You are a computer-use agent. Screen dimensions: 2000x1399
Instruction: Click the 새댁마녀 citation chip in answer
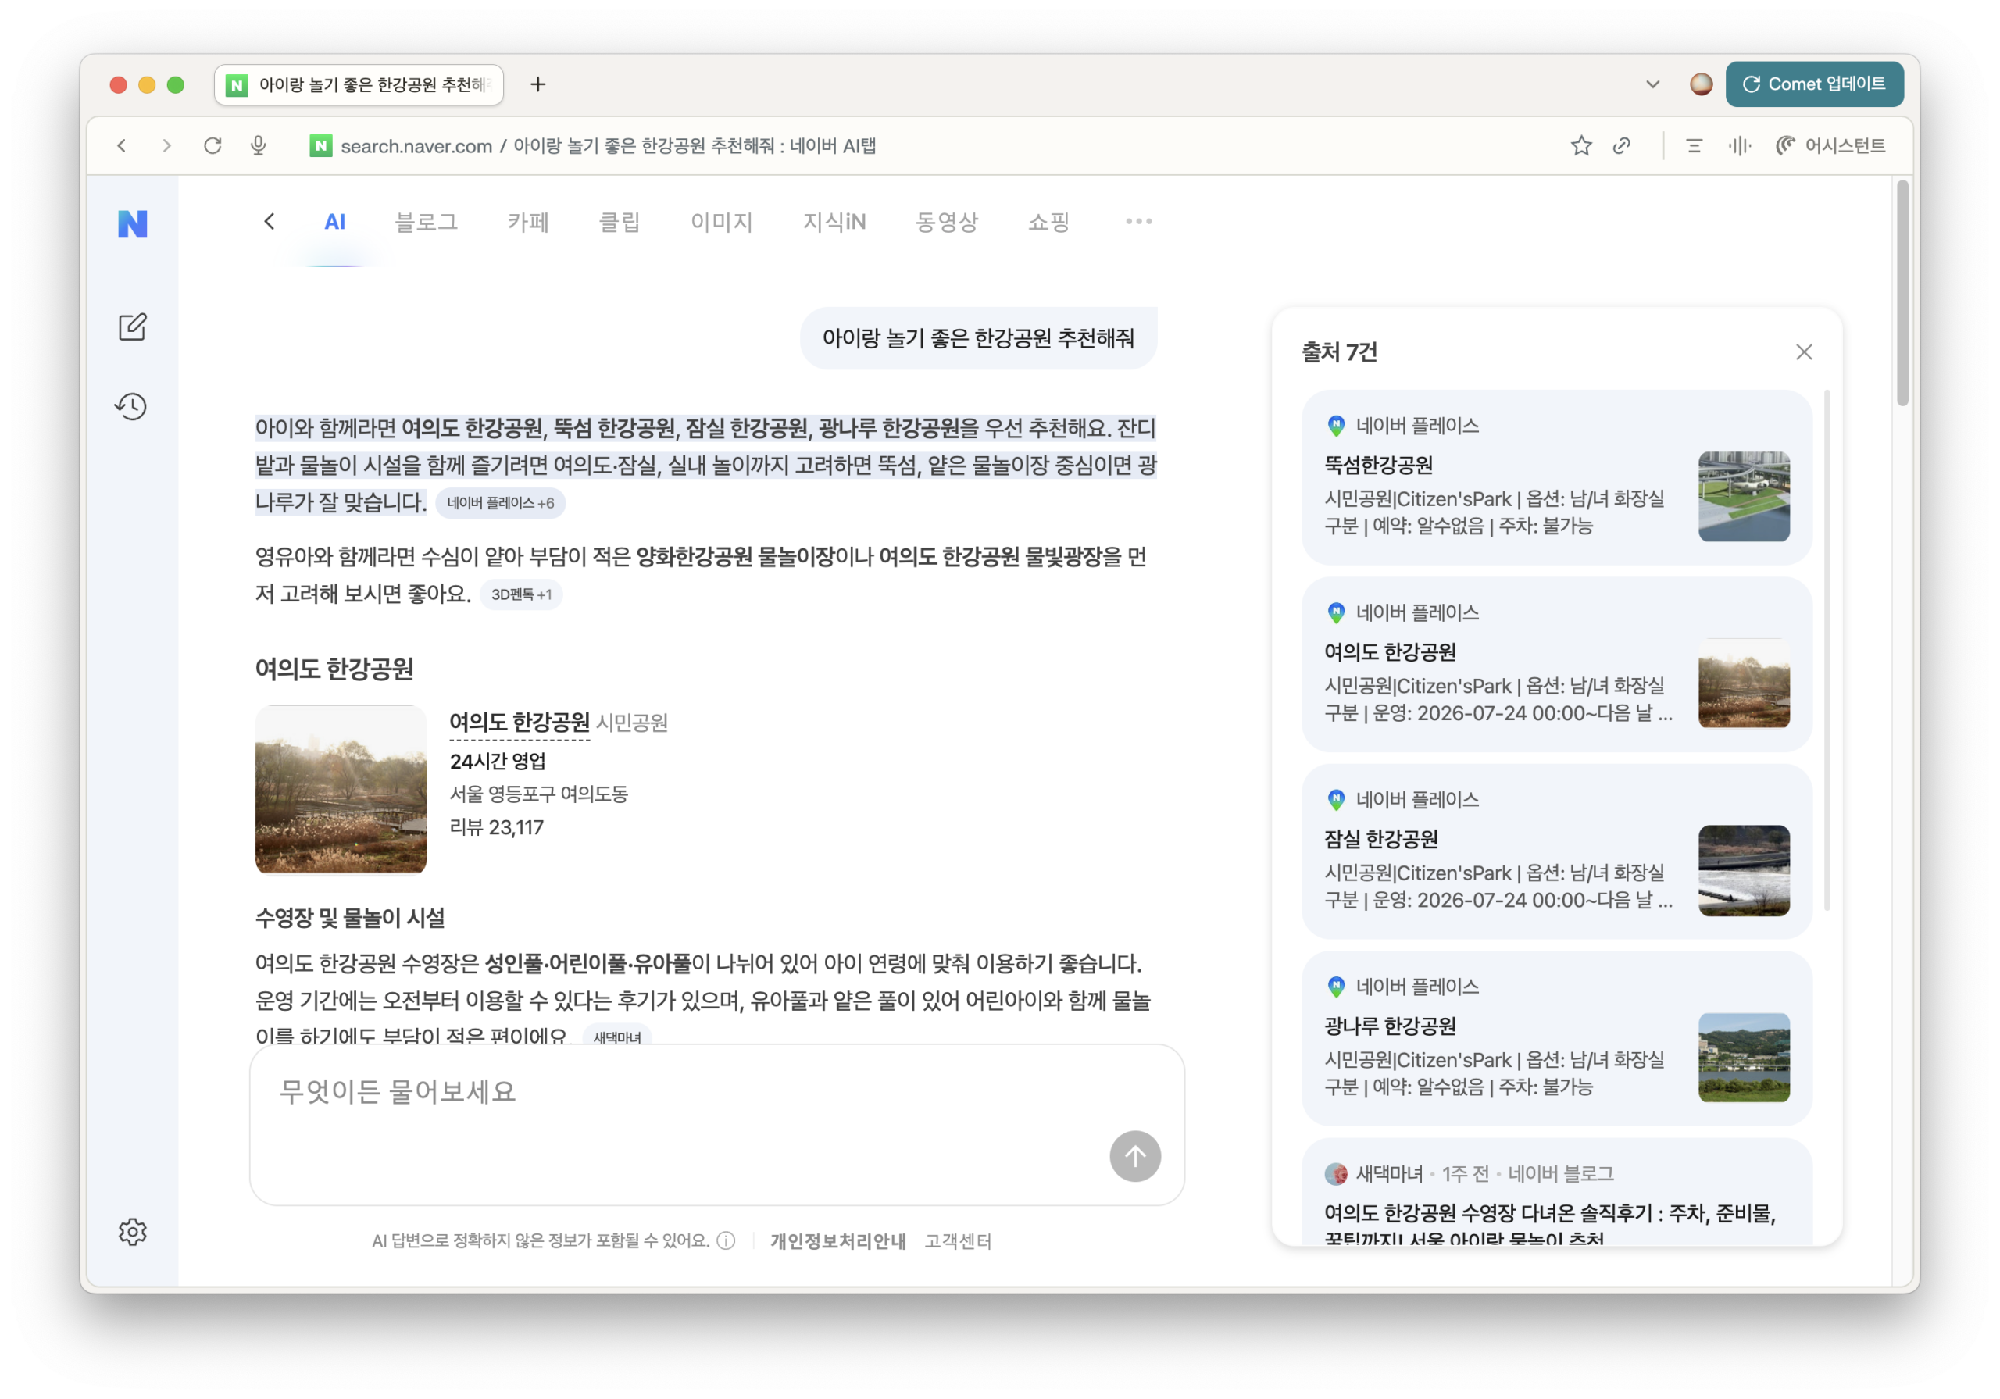(x=616, y=1035)
